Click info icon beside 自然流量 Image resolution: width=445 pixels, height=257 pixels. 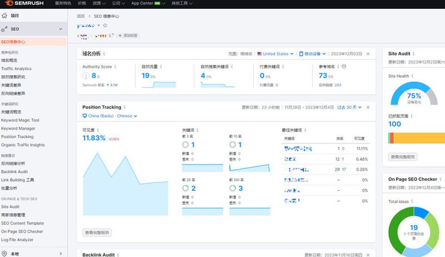point(161,67)
